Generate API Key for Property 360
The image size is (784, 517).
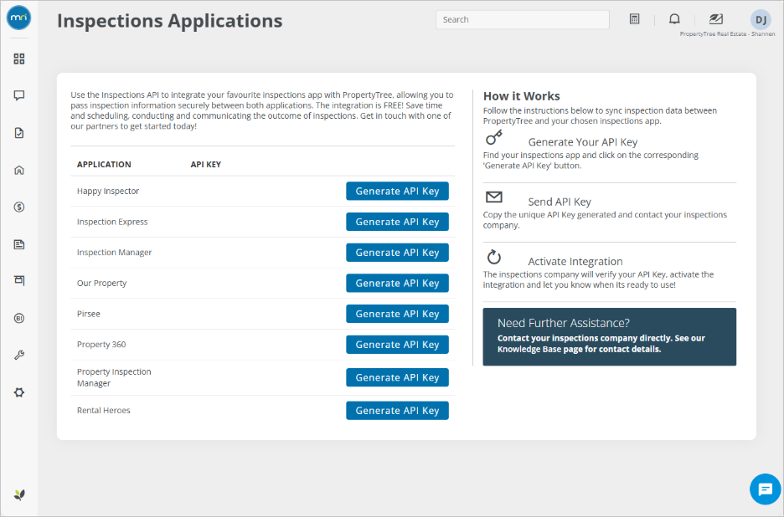click(397, 345)
